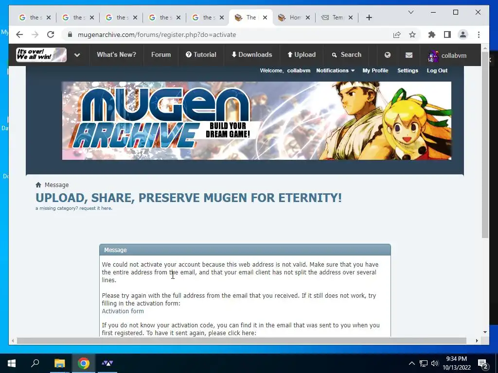Viewport: 498px width, 373px height.
Task: Open the Chrome profile avatar icon
Action: (x=463, y=34)
